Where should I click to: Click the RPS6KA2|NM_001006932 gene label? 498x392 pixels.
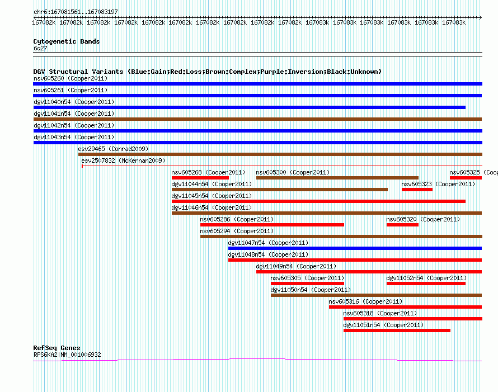tap(67, 355)
